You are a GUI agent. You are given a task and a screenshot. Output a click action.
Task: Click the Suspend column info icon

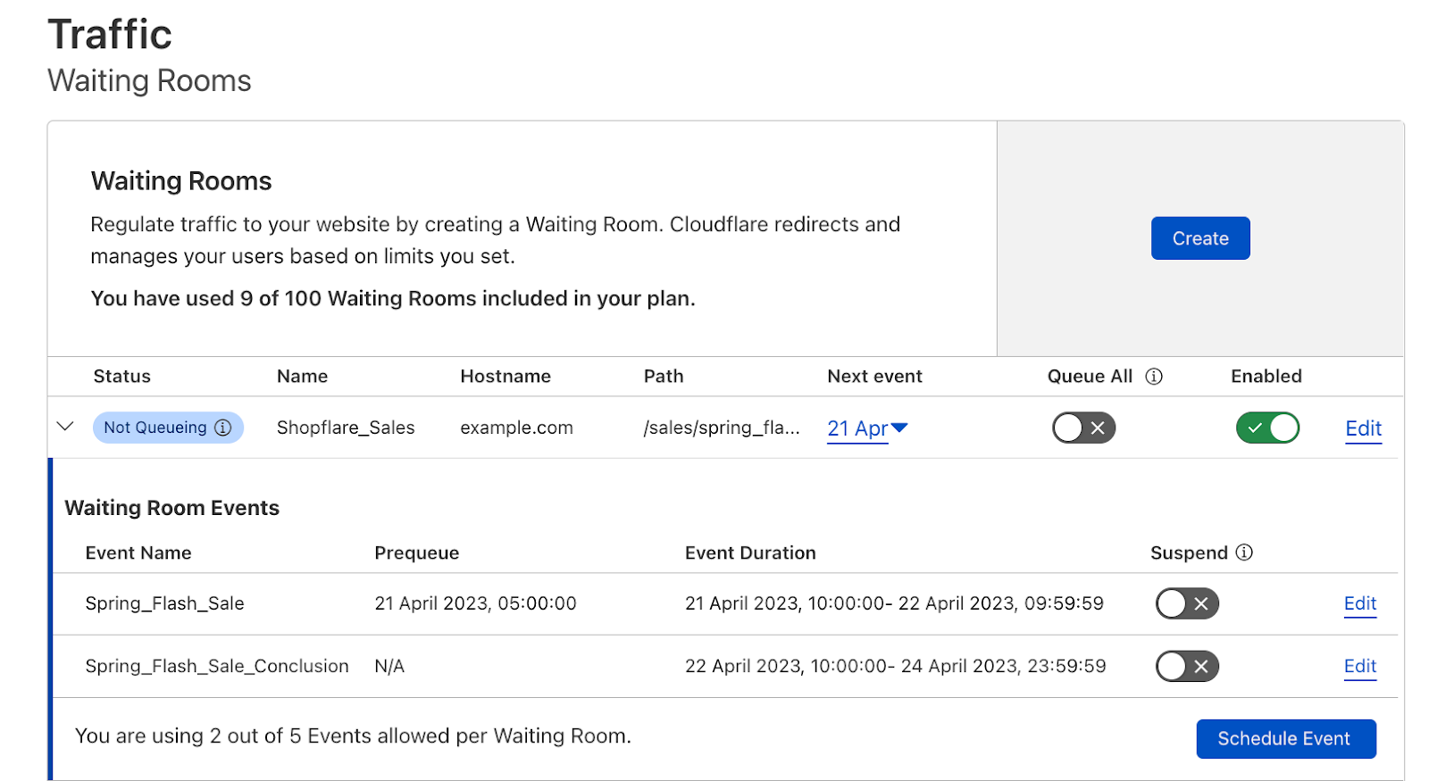point(1244,553)
